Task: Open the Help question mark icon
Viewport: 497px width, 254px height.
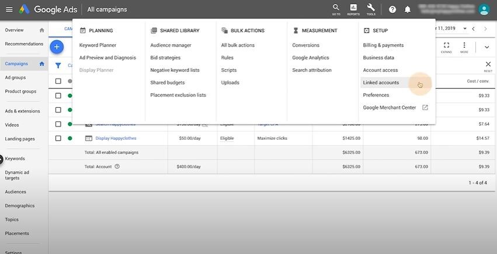Action: pos(392,9)
